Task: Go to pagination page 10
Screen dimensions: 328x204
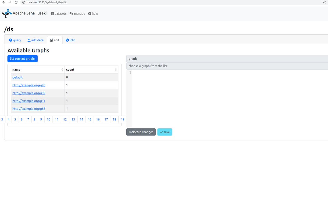Action: (48, 119)
